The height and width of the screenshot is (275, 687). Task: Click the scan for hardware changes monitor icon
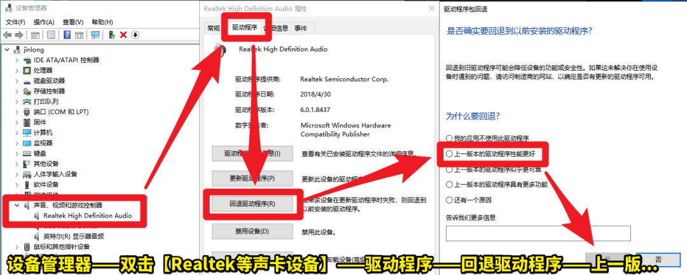[x=95, y=34]
